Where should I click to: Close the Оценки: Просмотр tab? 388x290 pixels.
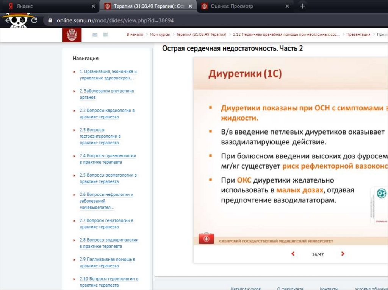pyautogui.click(x=287, y=6)
